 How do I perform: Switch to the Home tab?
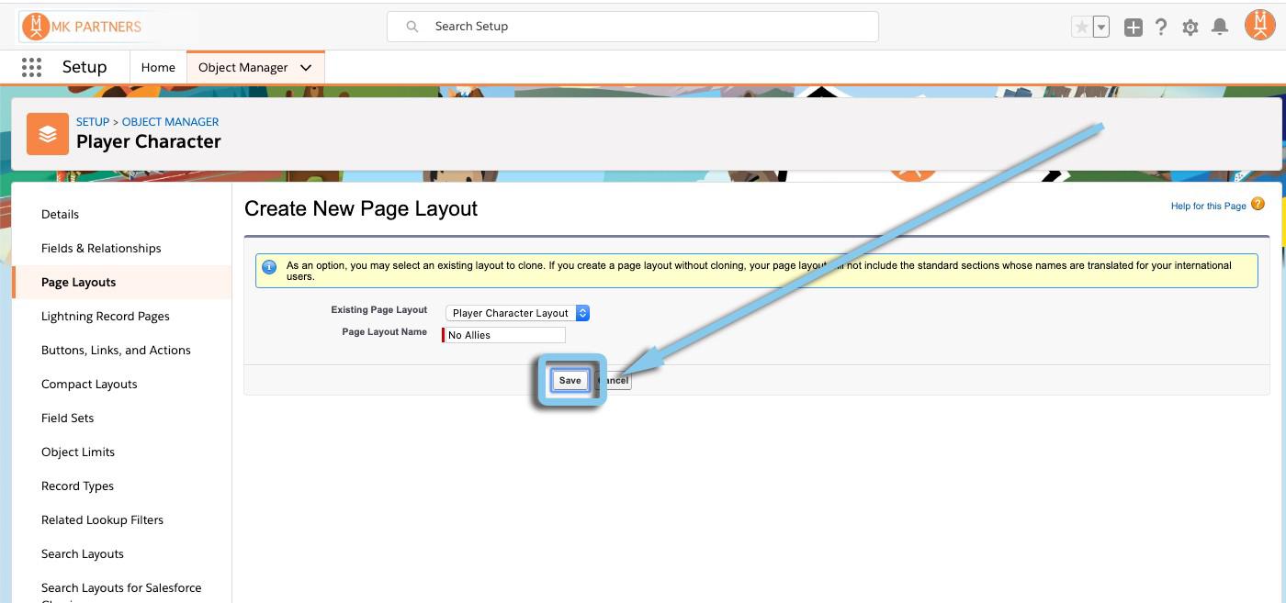(x=157, y=67)
